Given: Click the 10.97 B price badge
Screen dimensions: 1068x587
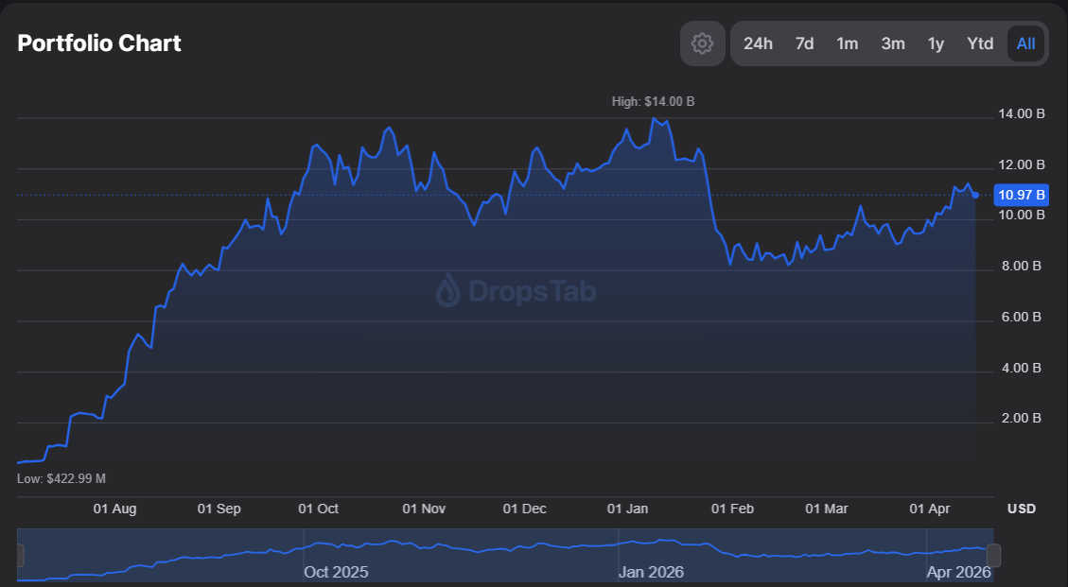Looking at the screenshot, I should pyautogui.click(x=1021, y=195).
